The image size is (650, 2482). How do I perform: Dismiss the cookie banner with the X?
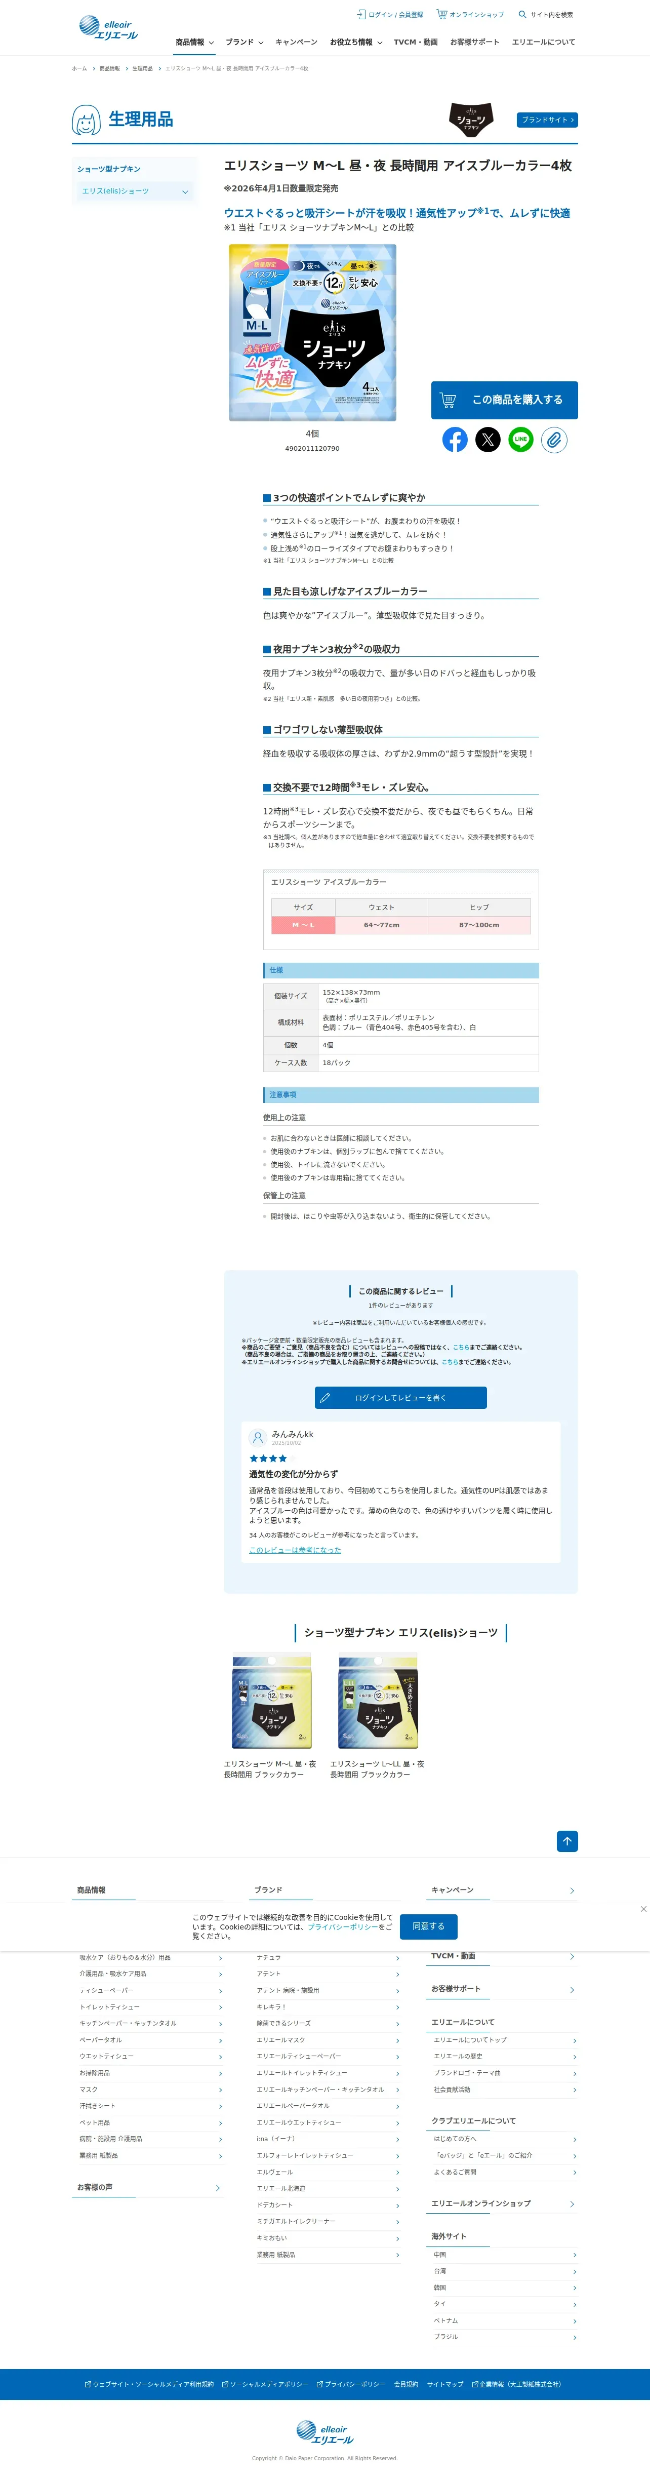(x=643, y=1909)
